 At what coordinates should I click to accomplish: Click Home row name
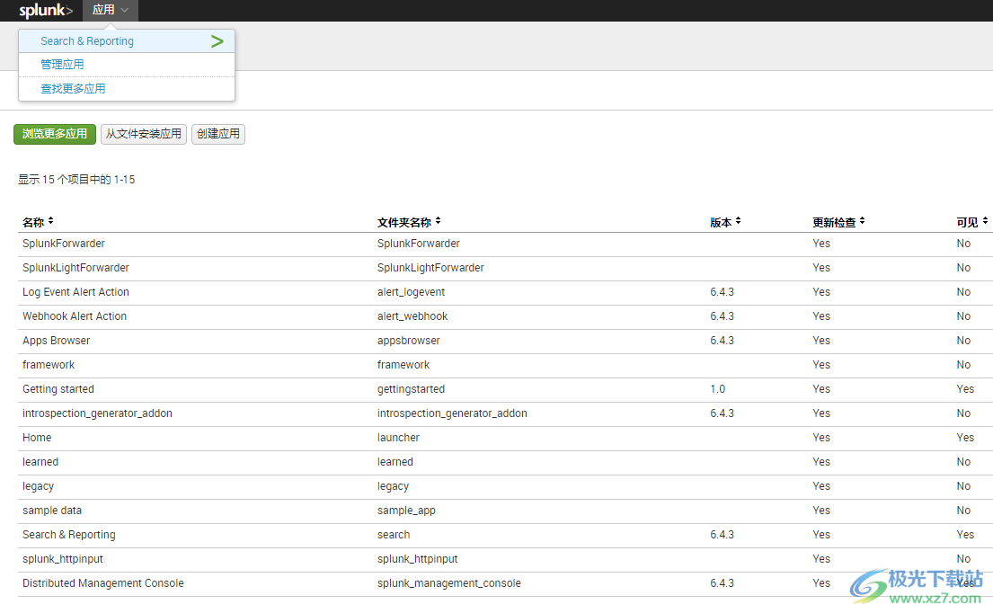(x=37, y=438)
